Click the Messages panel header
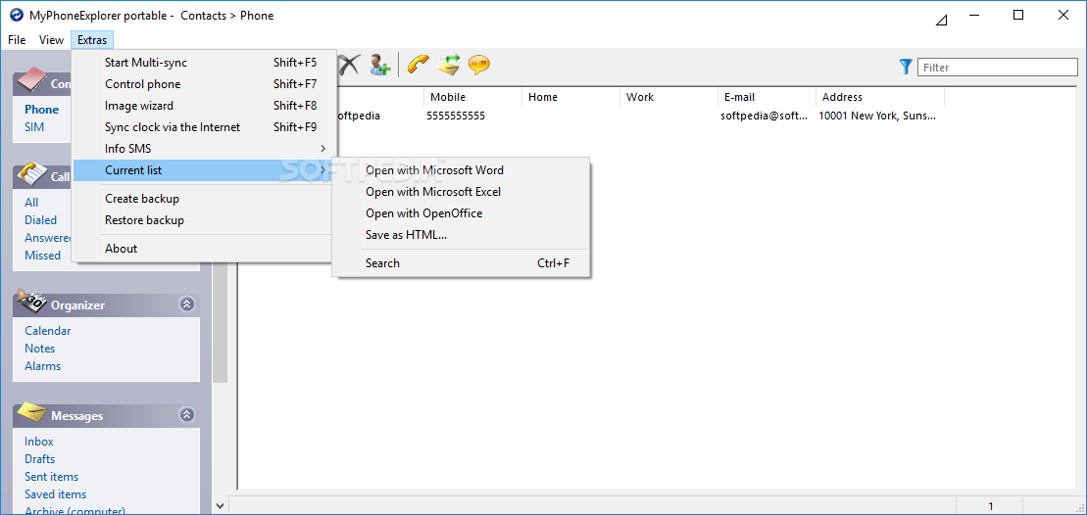The width and height of the screenshot is (1087, 515). point(106,415)
